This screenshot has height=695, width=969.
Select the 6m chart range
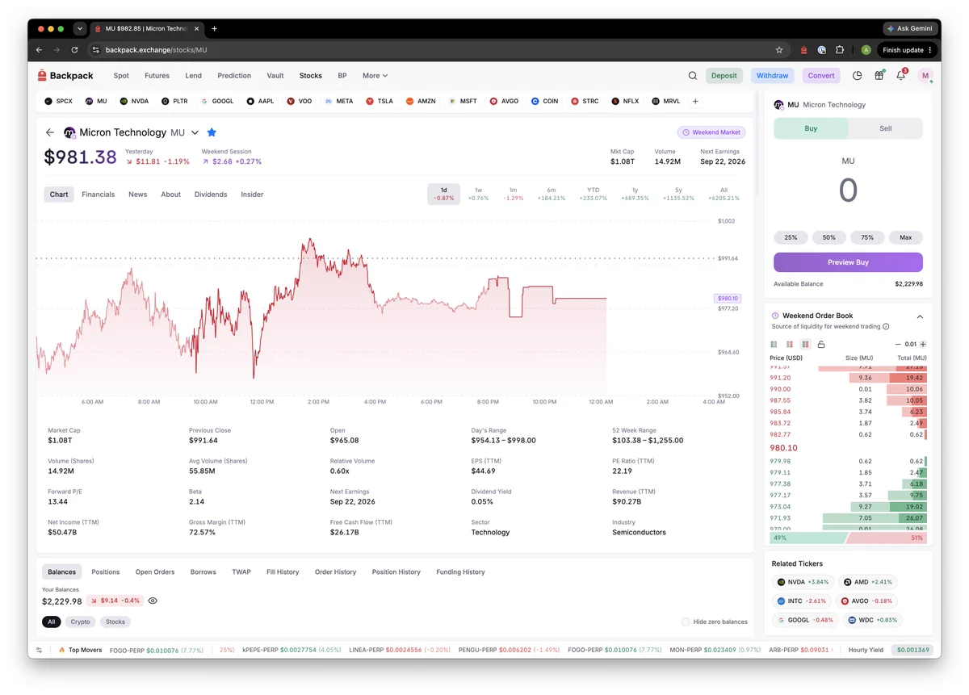point(552,194)
